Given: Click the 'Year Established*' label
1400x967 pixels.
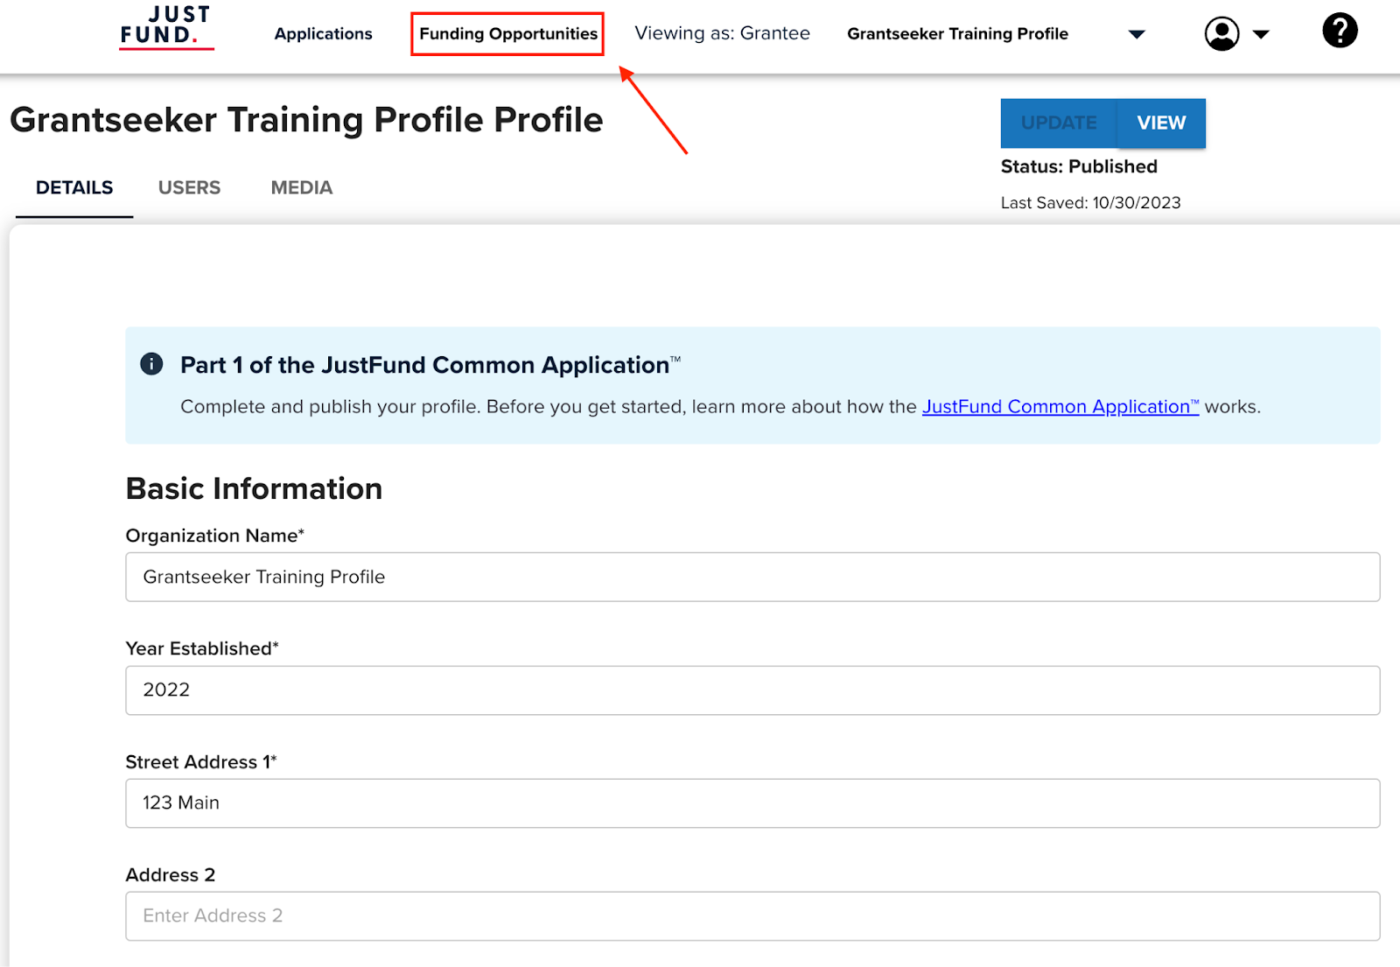Looking at the screenshot, I should pyautogui.click(x=202, y=648).
